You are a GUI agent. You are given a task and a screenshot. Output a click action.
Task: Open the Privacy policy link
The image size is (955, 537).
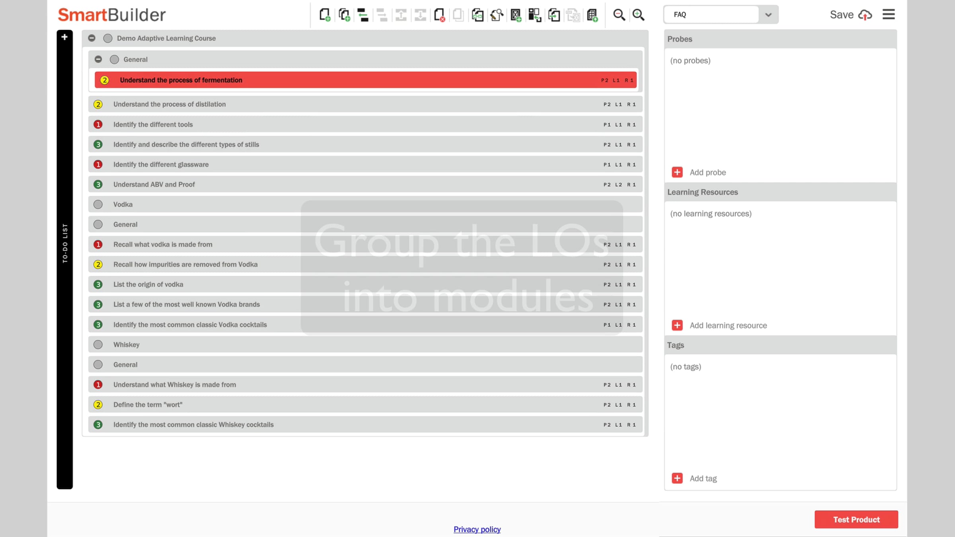point(477,529)
